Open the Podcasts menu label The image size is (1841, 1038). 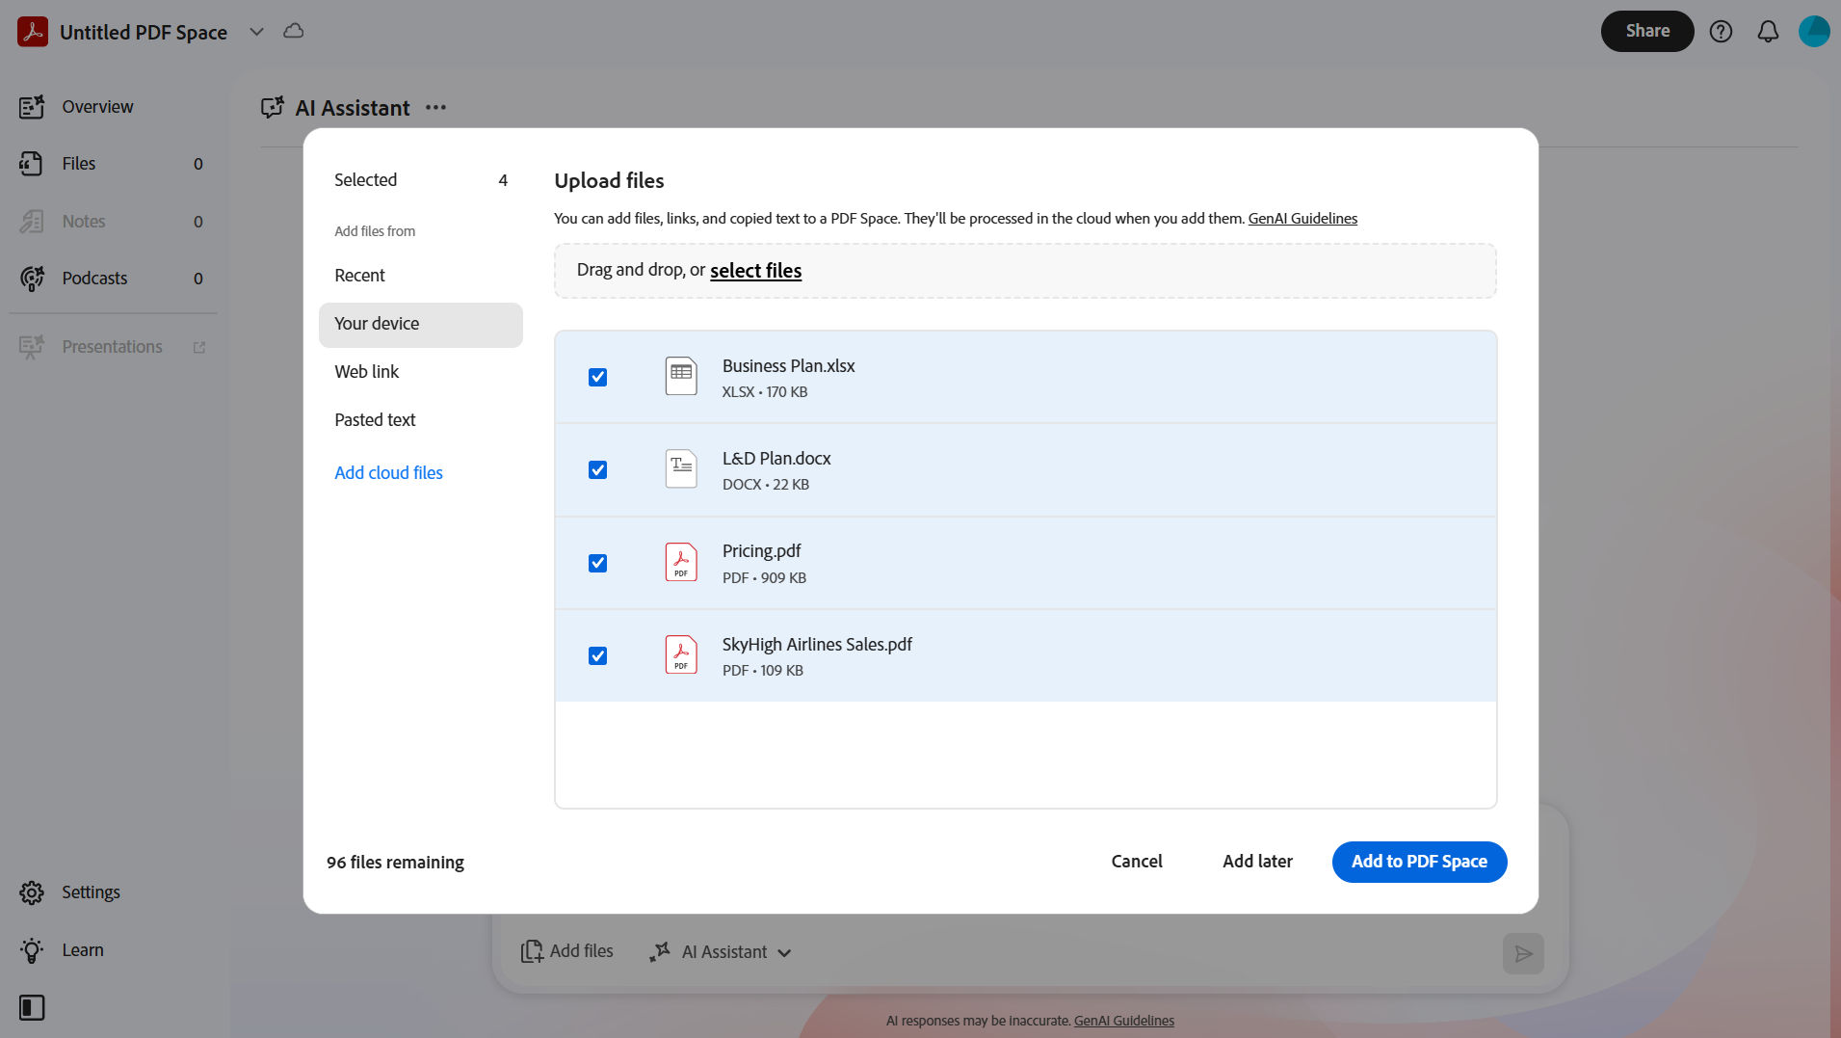pyautogui.click(x=94, y=279)
